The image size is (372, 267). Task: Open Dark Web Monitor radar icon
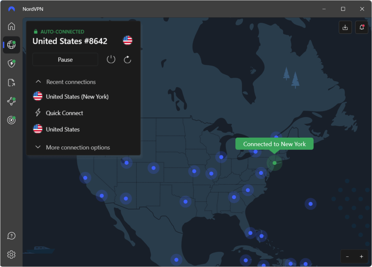point(11,120)
